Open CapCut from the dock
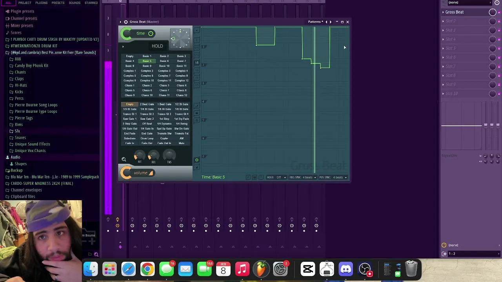Image resolution: width=502 pixels, height=282 pixels. point(308,269)
